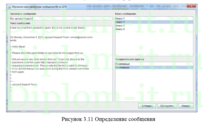The image size is (203, 123).
Task: Click the '> aproject Support Team' signature line
Action: [24, 84]
